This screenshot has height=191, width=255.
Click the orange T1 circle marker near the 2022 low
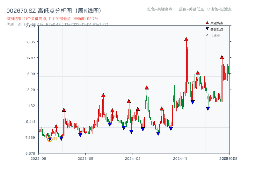point(50,139)
